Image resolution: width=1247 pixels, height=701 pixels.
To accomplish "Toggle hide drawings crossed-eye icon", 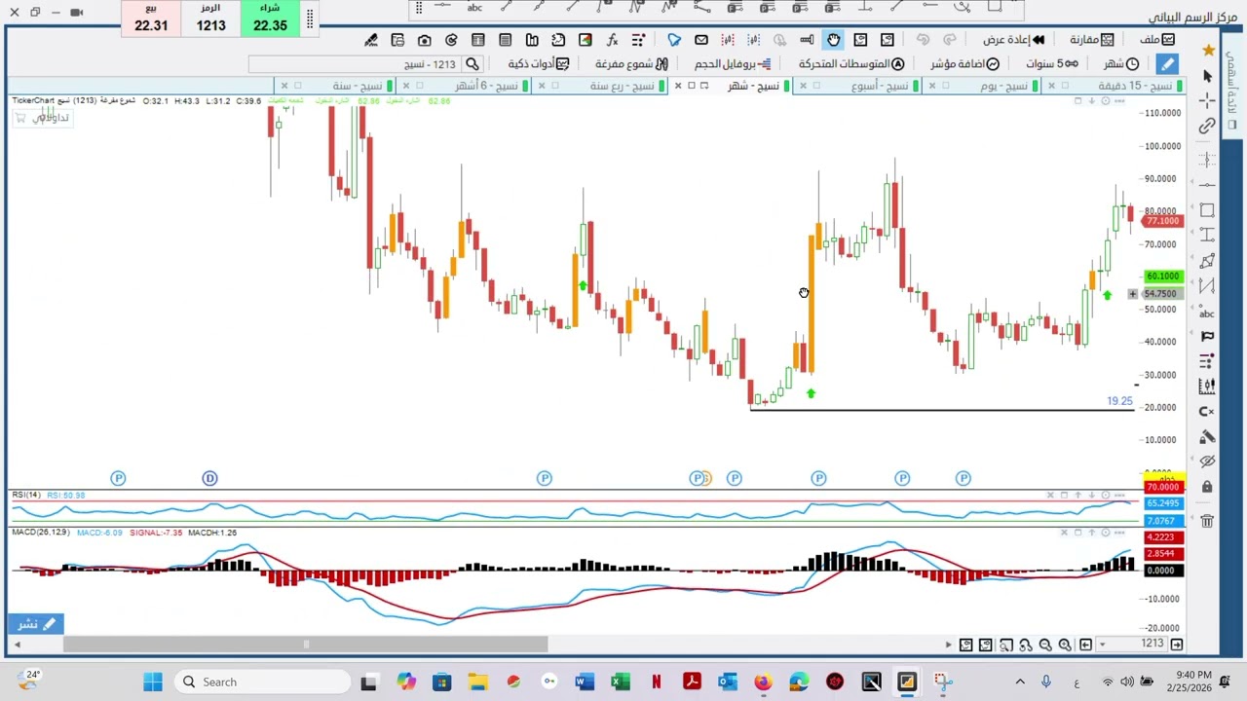I will 1207,461.
